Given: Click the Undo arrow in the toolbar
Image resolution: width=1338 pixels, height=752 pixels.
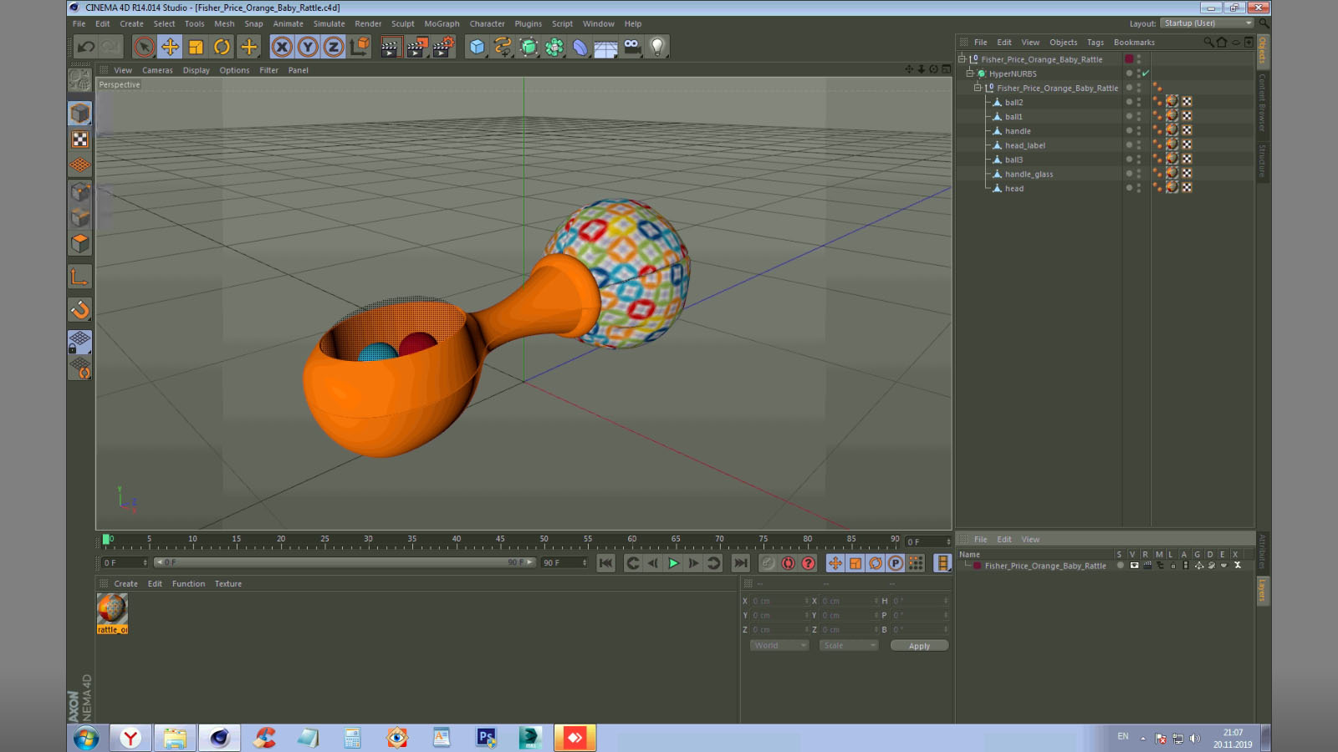Looking at the screenshot, I should 85,47.
